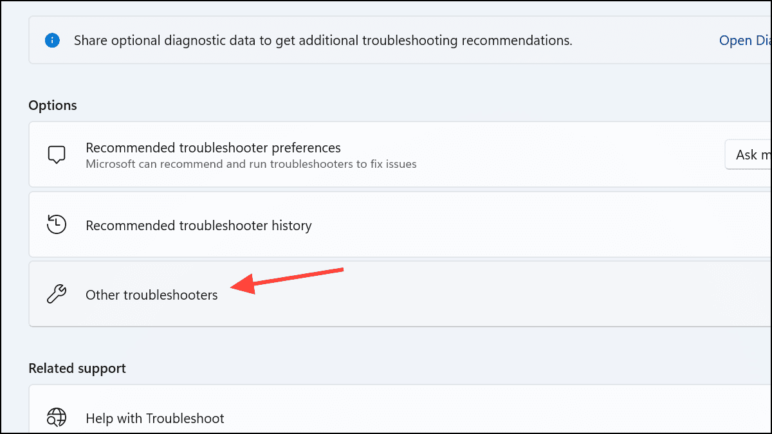Click the blank space in the diagnostic data banner

point(643,41)
